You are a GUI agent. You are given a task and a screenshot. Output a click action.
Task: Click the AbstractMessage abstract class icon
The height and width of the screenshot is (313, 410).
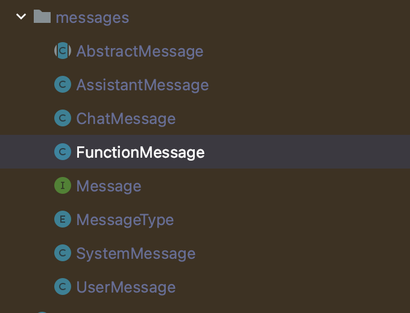click(63, 51)
